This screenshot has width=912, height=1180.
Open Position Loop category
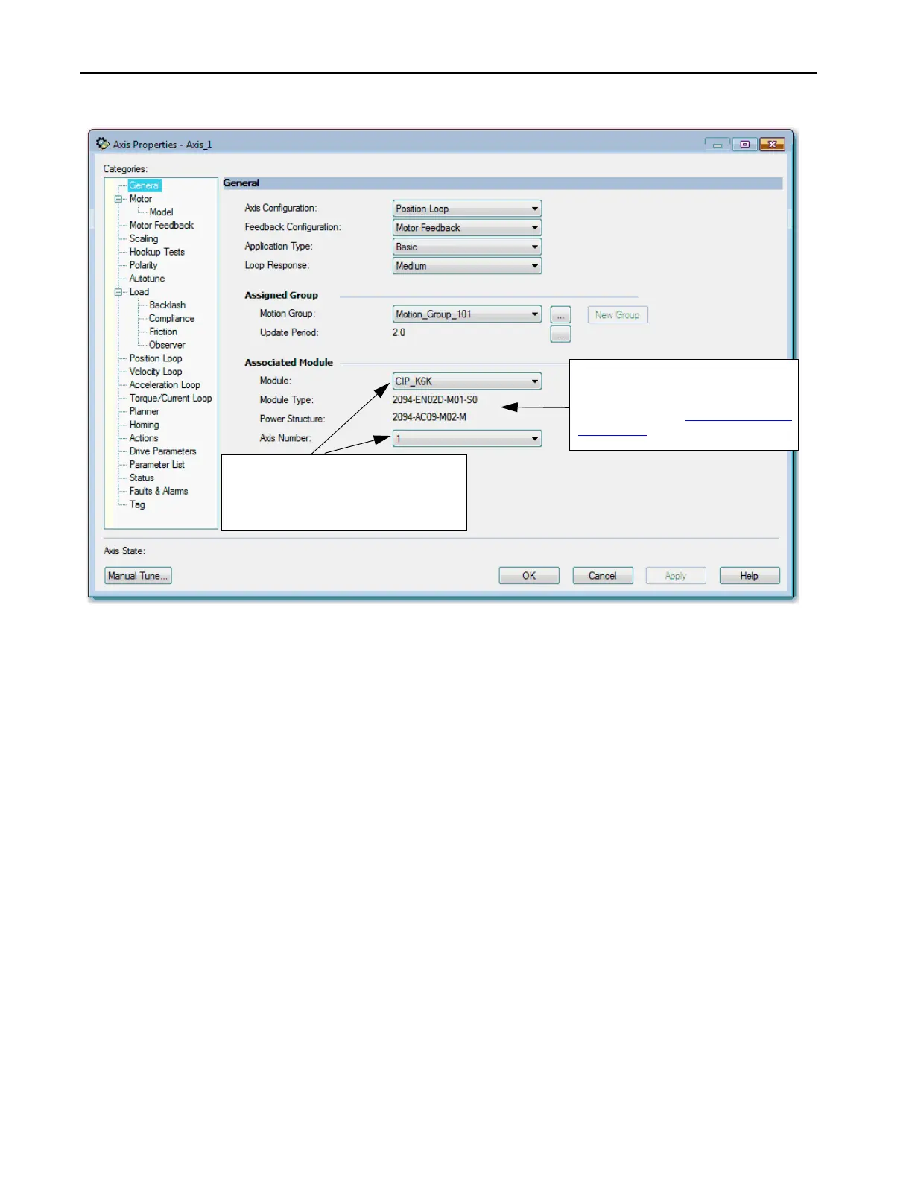[155, 358]
